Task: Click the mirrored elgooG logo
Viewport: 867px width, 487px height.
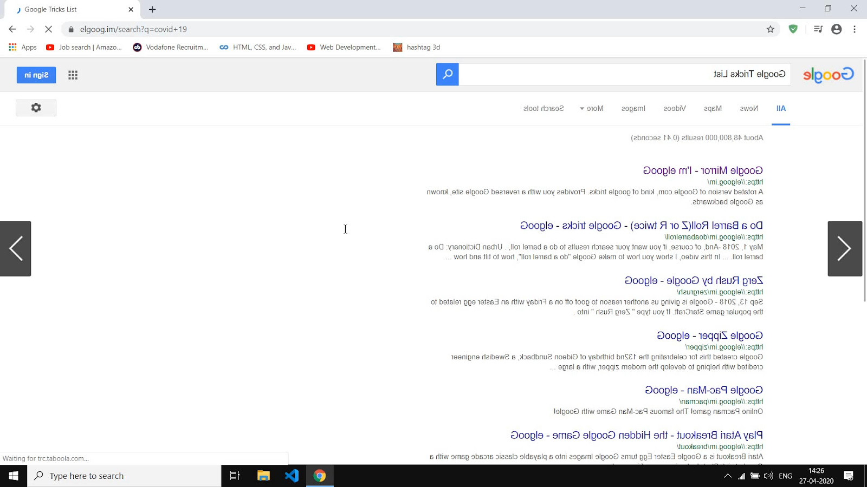Action: (828, 75)
